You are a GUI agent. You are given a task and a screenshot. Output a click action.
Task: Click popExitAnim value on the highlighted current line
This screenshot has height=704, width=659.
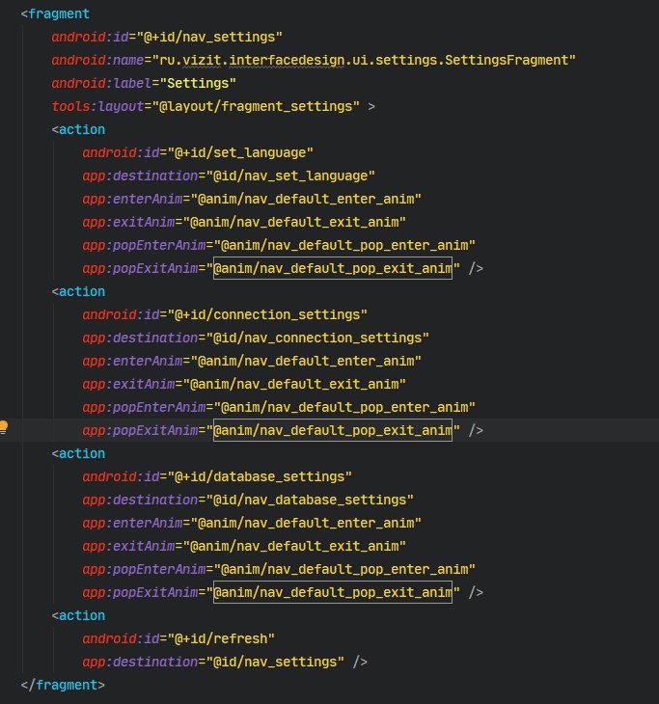(333, 430)
